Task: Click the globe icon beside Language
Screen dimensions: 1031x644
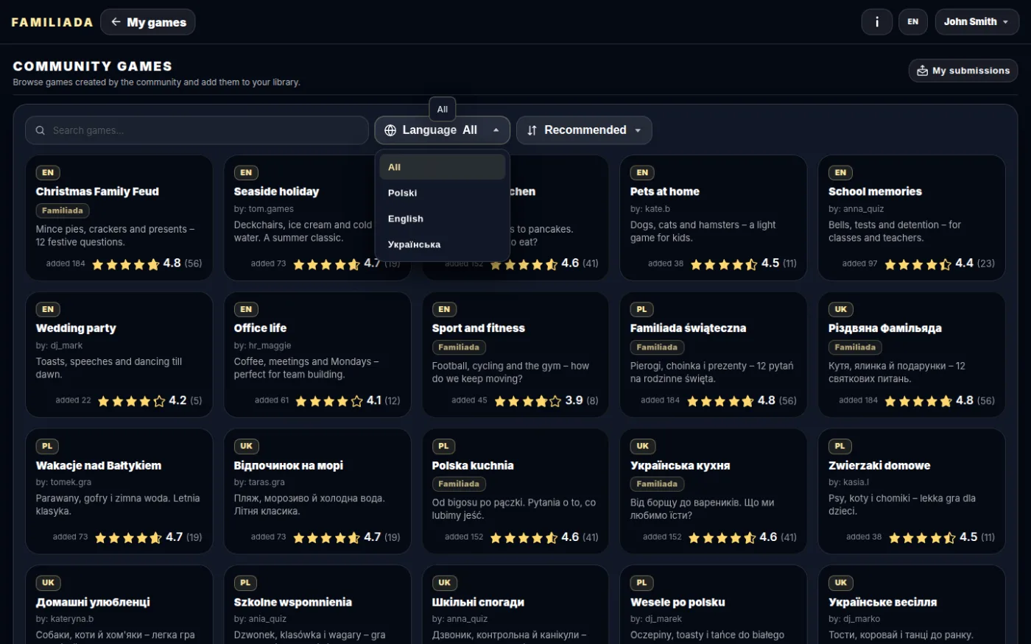Action: 390,130
